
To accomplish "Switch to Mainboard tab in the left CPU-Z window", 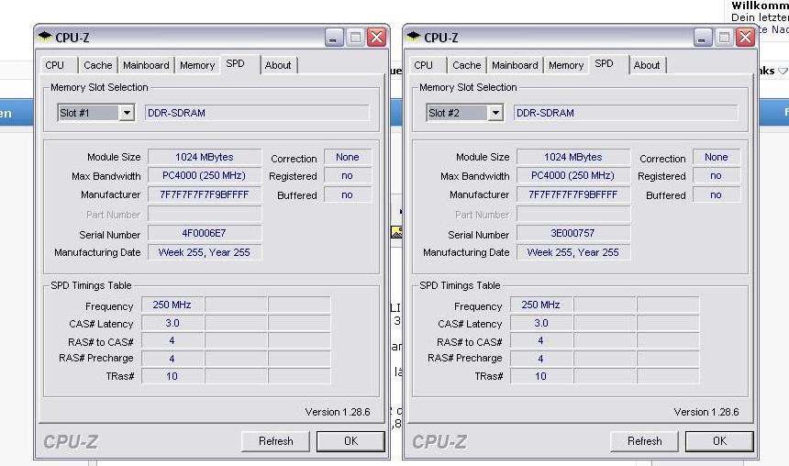I will [x=146, y=65].
